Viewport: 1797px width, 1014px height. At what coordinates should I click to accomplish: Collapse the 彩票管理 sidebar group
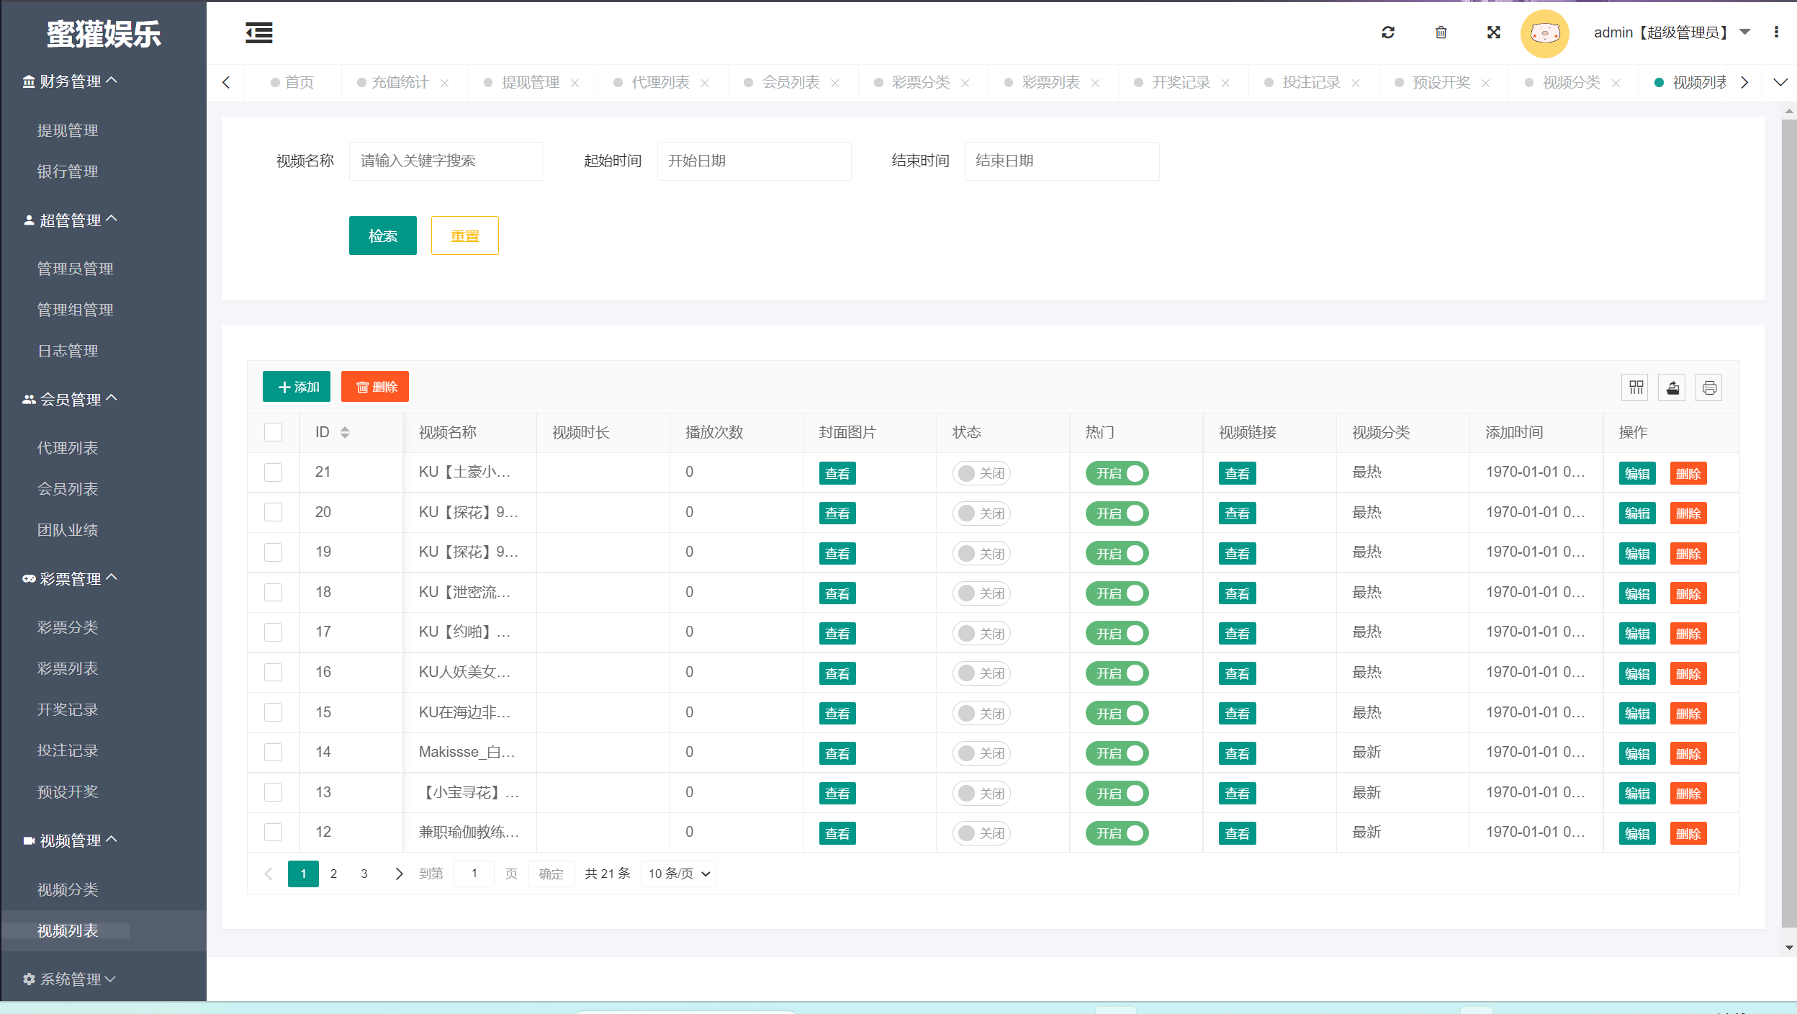point(70,579)
